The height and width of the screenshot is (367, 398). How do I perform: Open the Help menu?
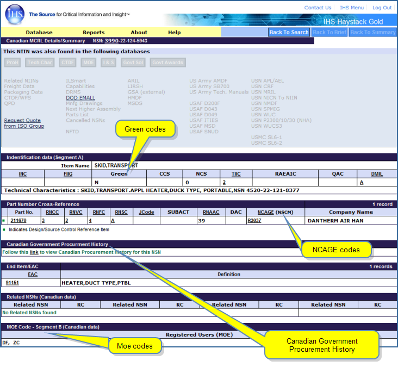[174, 33]
